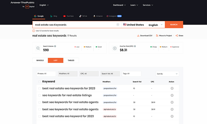Image resolution: width=207 pixels, height=124 pixels.
Task: Remove best seo keywords agents alphabeticals/a row
Action: coord(172,109)
